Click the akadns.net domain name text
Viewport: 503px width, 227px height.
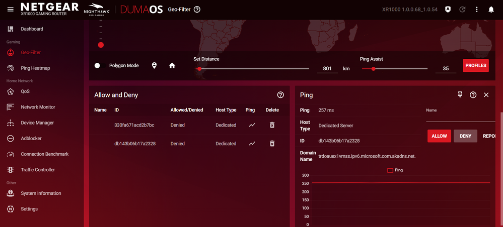[x=367, y=156]
